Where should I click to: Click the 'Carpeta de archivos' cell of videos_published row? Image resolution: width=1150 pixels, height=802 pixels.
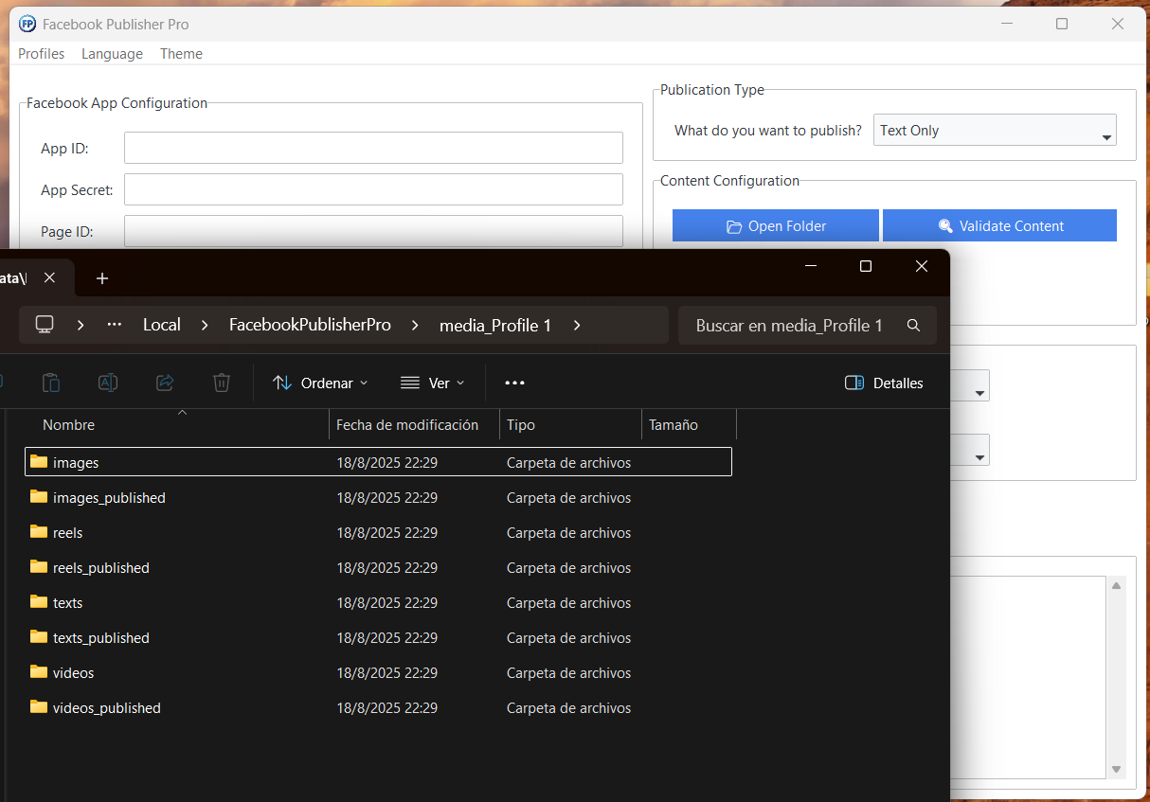(x=568, y=708)
